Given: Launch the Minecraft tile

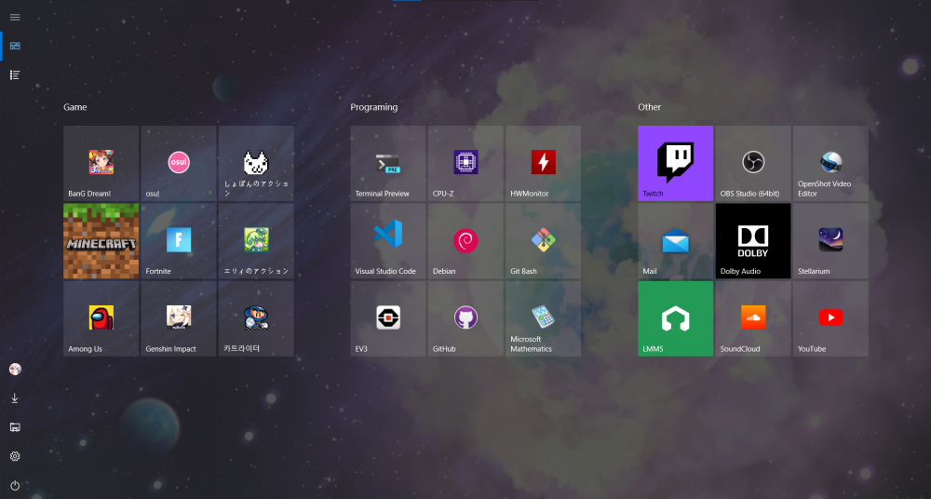Looking at the screenshot, I should click(101, 240).
